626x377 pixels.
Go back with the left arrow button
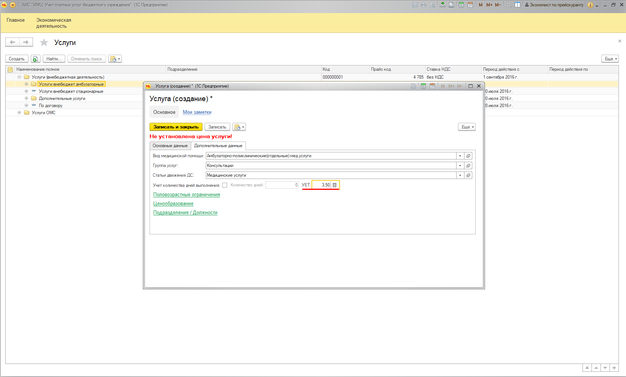[12, 42]
